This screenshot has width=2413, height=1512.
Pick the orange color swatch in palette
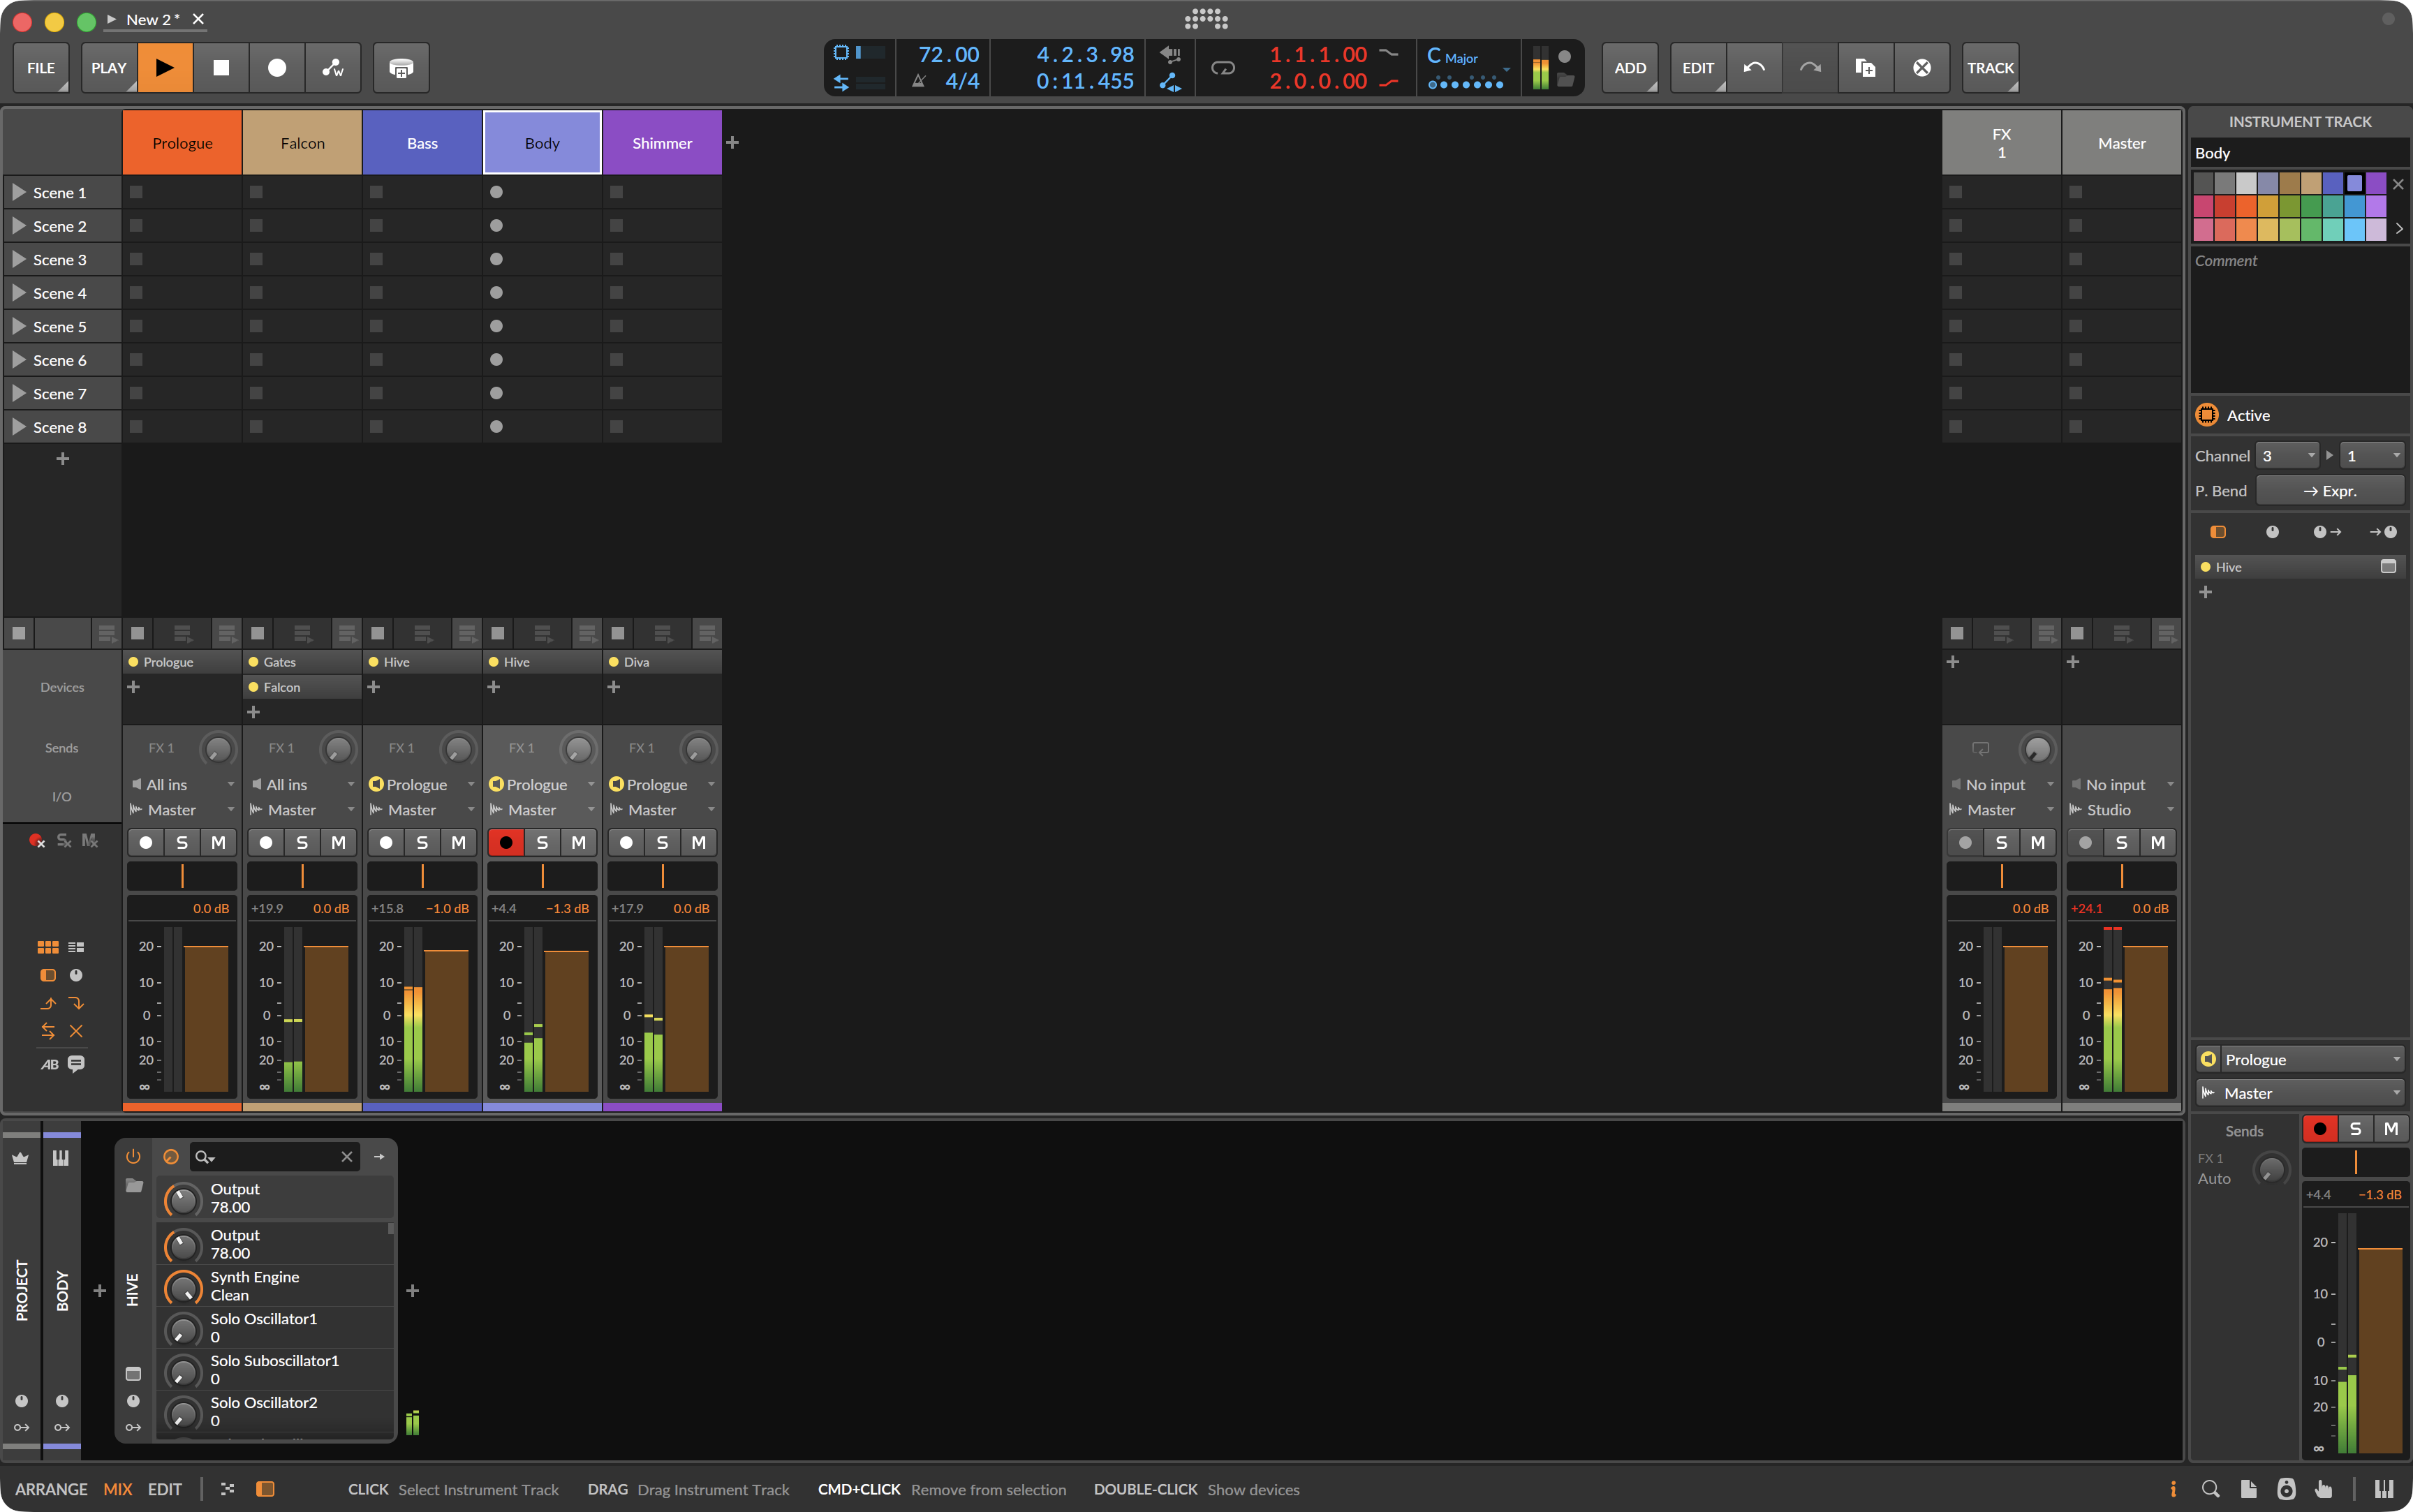(x=2247, y=206)
